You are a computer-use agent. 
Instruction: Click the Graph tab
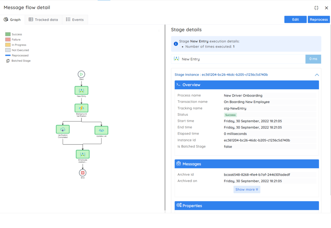pyautogui.click(x=12, y=19)
